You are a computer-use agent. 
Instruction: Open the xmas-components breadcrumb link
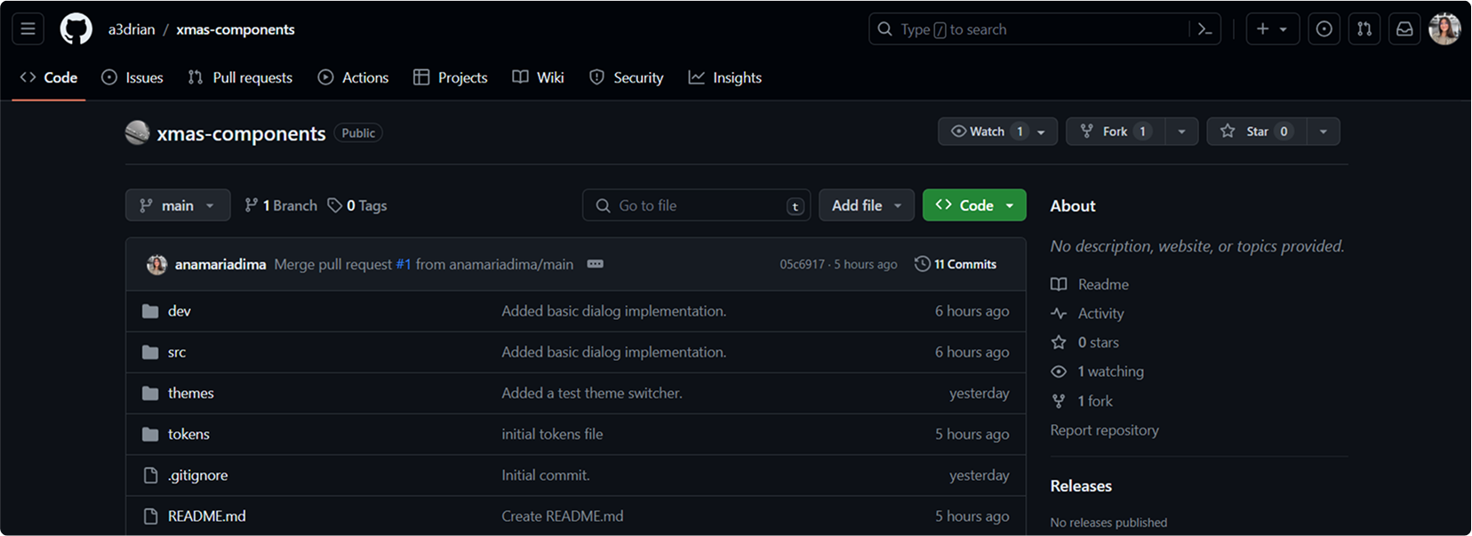click(x=236, y=29)
